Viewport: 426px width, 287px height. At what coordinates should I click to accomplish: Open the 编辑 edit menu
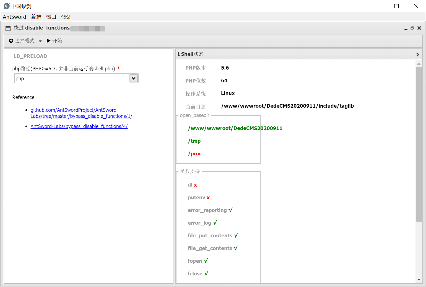[36, 17]
